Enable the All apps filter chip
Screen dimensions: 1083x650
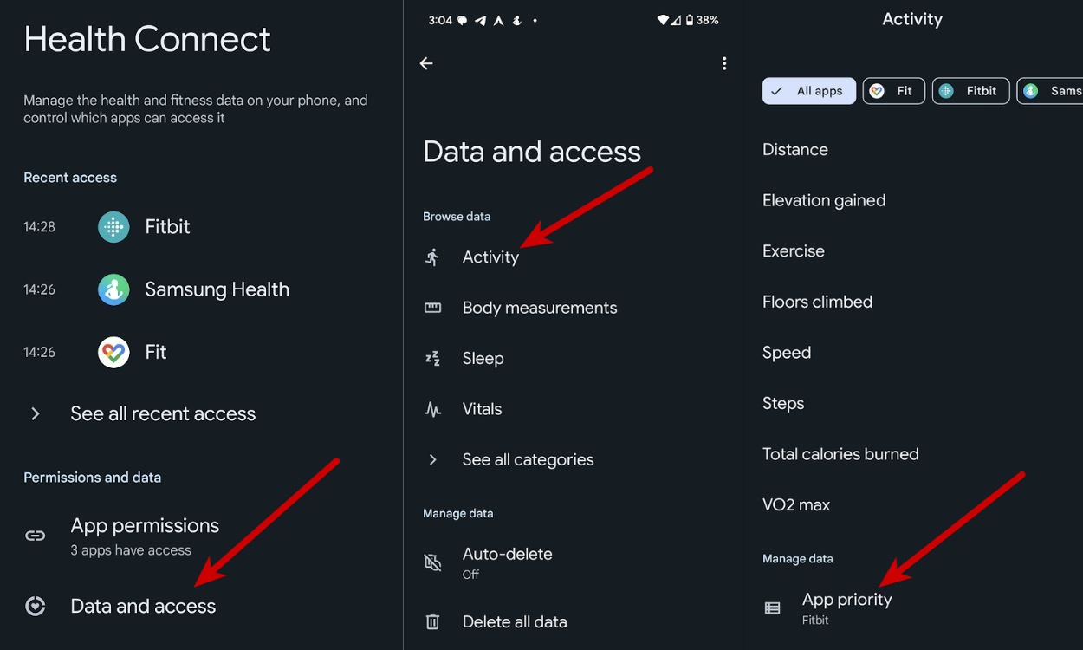(808, 90)
